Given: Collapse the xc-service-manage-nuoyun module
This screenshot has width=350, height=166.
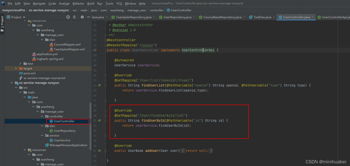Looking at the screenshot, I should [x=12, y=83].
